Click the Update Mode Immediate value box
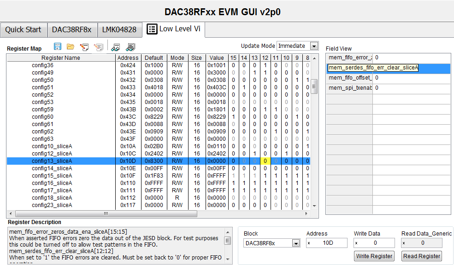The height and width of the screenshot is (265, 454). (294, 46)
